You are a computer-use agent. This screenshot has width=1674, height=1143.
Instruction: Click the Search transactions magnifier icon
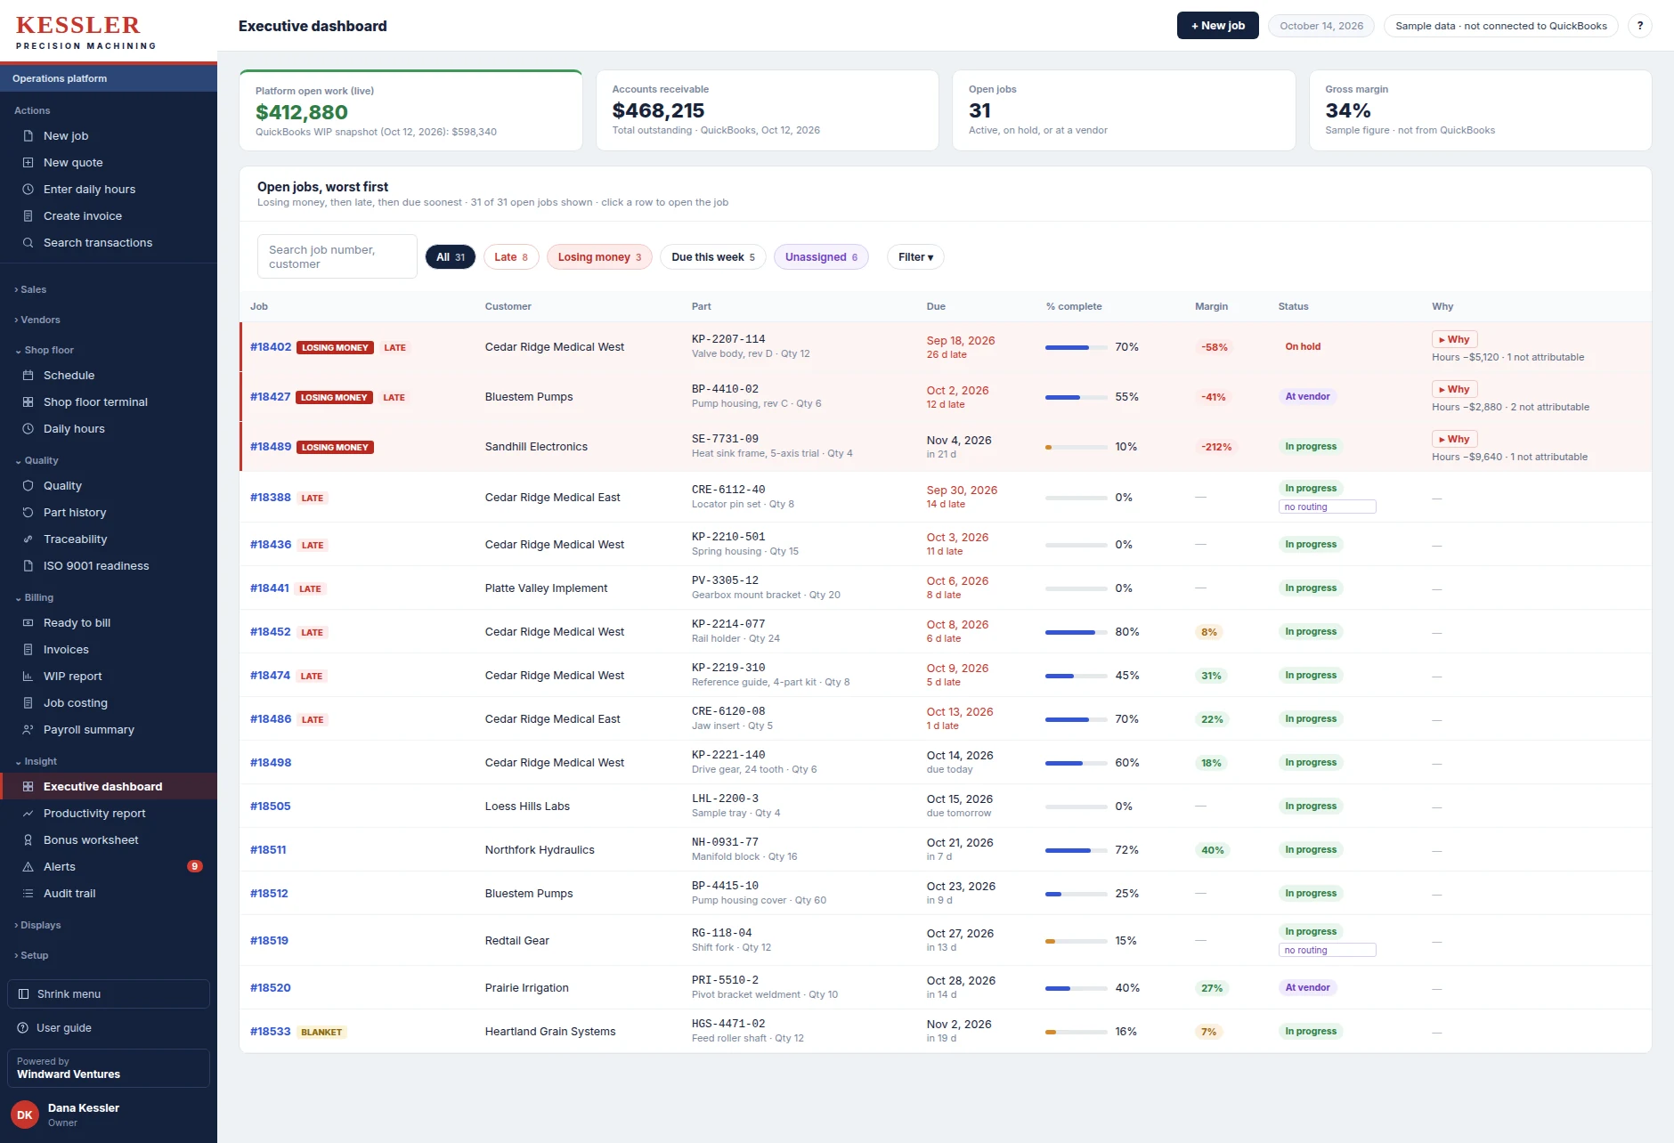click(x=28, y=243)
